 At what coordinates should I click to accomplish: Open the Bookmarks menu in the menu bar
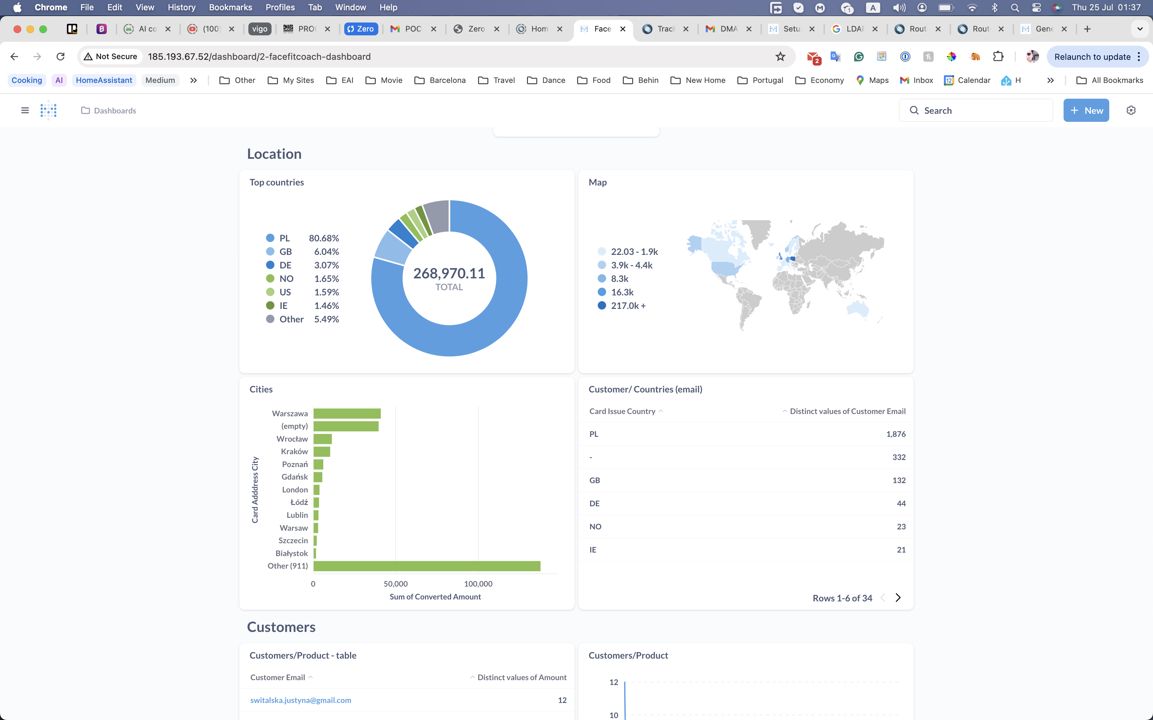230,7
